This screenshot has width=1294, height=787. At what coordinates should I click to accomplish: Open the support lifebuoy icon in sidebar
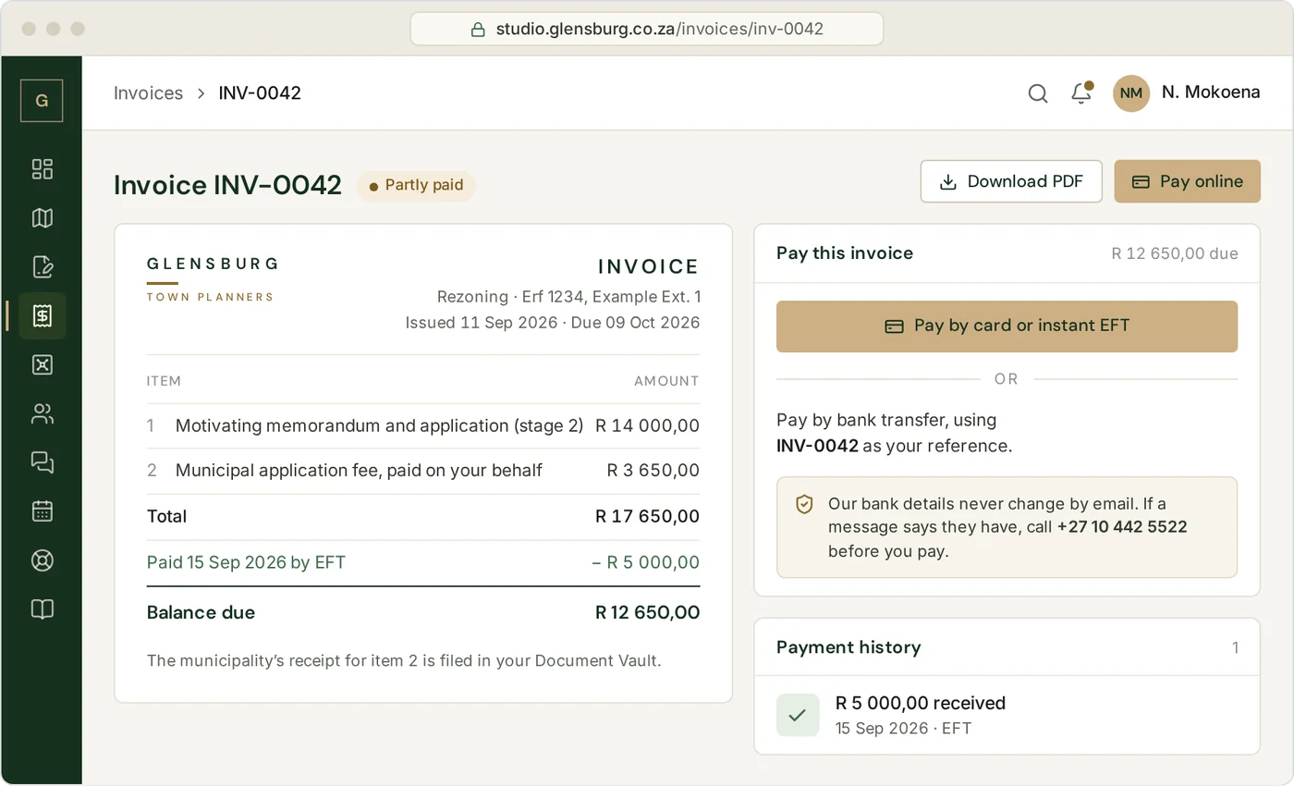(x=42, y=560)
